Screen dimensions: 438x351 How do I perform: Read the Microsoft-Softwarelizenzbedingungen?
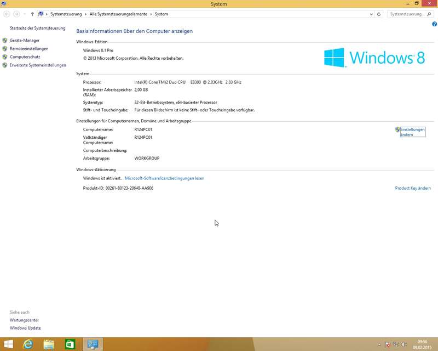coord(164,178)
